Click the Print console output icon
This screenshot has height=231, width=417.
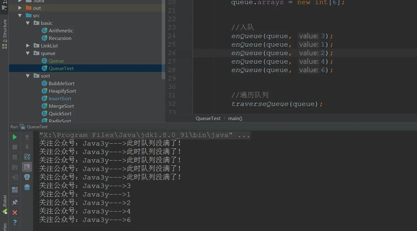click(27, 177)
